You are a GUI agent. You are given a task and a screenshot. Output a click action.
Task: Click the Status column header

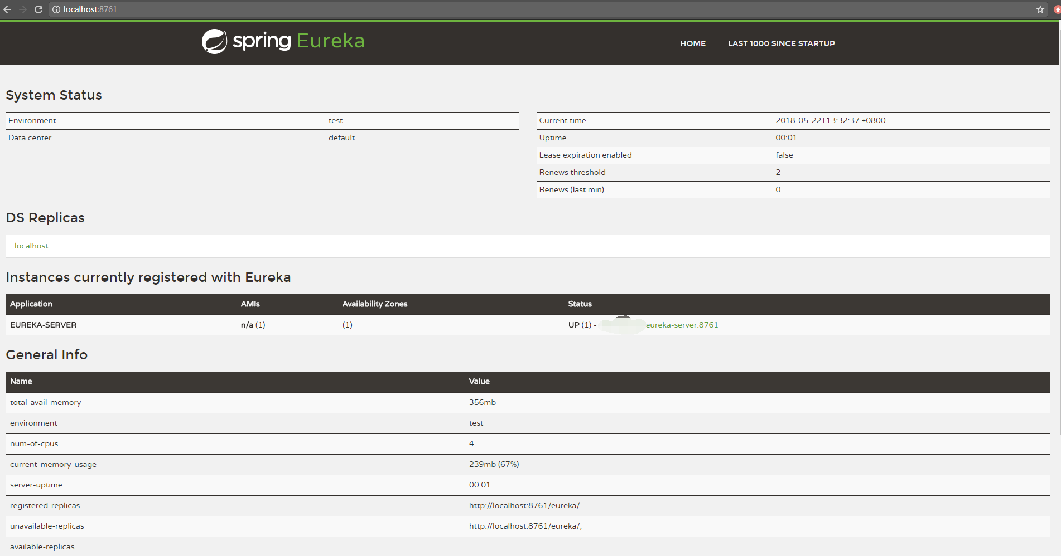point(580,304)
